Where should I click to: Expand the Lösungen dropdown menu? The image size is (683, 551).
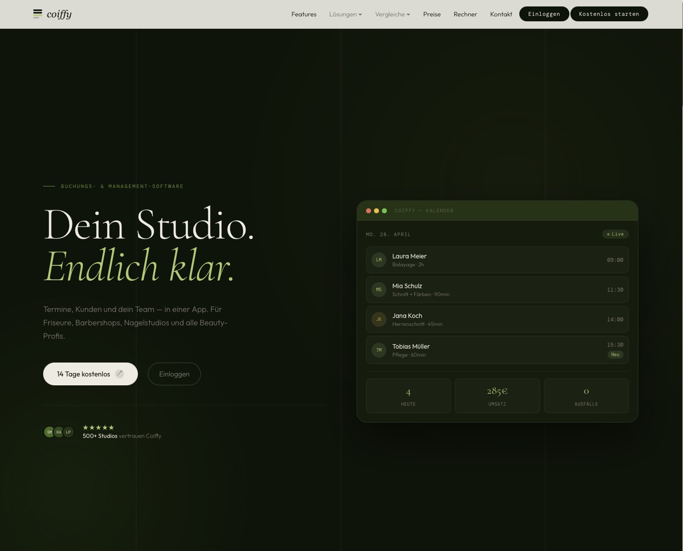click(346, 14)
